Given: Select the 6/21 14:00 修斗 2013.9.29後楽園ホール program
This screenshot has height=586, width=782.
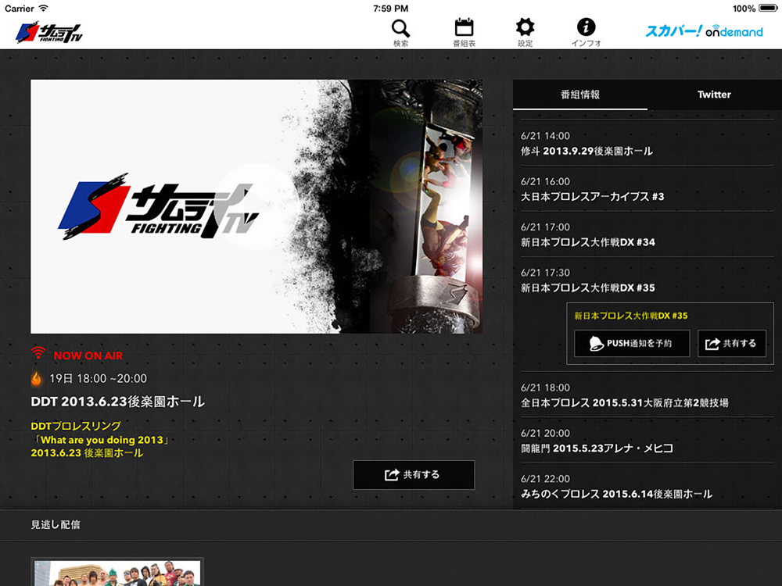Looking at the screenshot, I should click(x=647, y=144).
